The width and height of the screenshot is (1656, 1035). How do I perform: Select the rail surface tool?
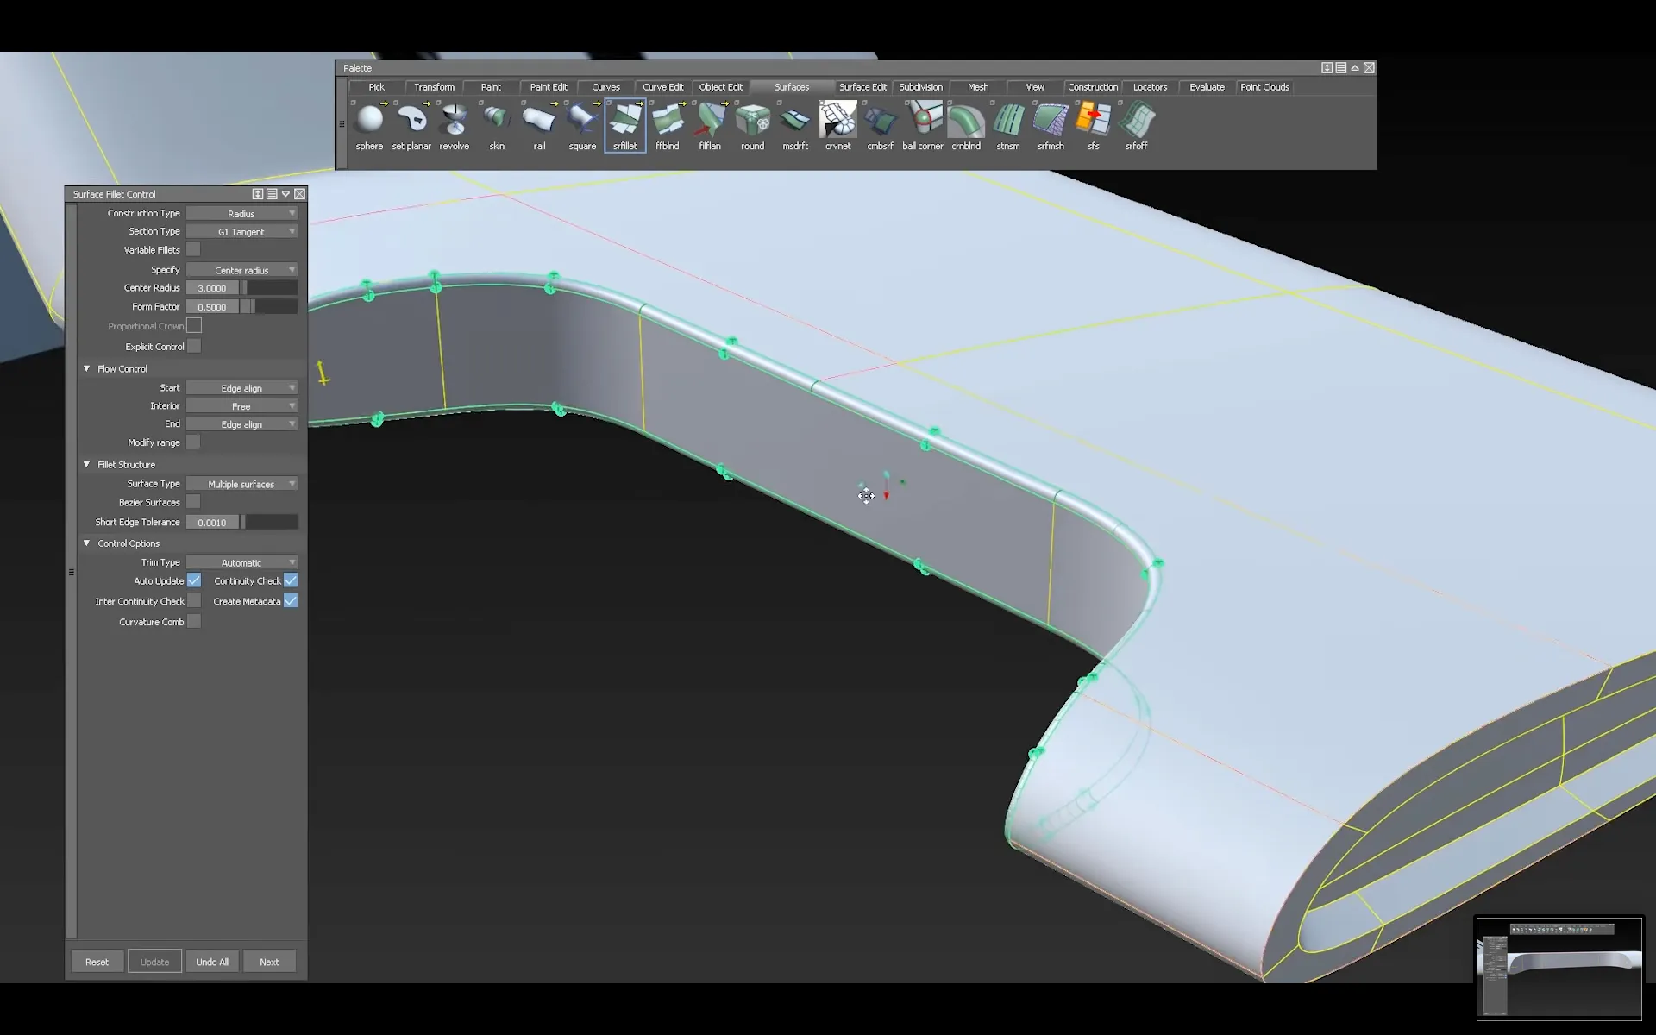539,126
